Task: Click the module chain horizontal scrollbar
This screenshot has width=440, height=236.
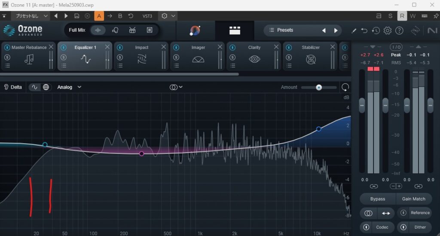Action: coord(119,74)
